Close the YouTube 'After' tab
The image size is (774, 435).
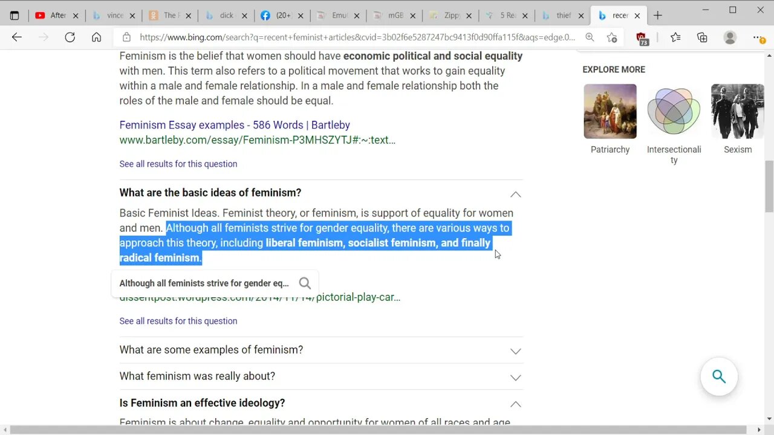[76, 16]
